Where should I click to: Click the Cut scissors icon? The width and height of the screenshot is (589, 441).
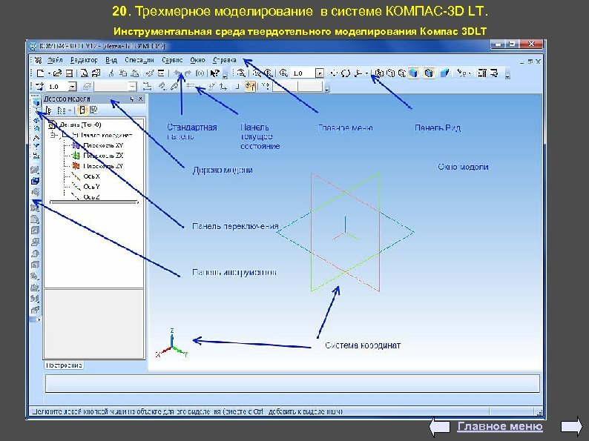coord(111,73)
